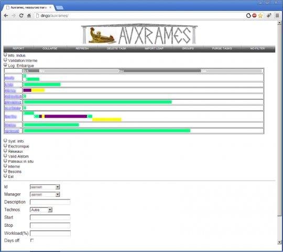
Task: Focus the address bar showing dingo/auxrames/
Action: tap(139, 16)
